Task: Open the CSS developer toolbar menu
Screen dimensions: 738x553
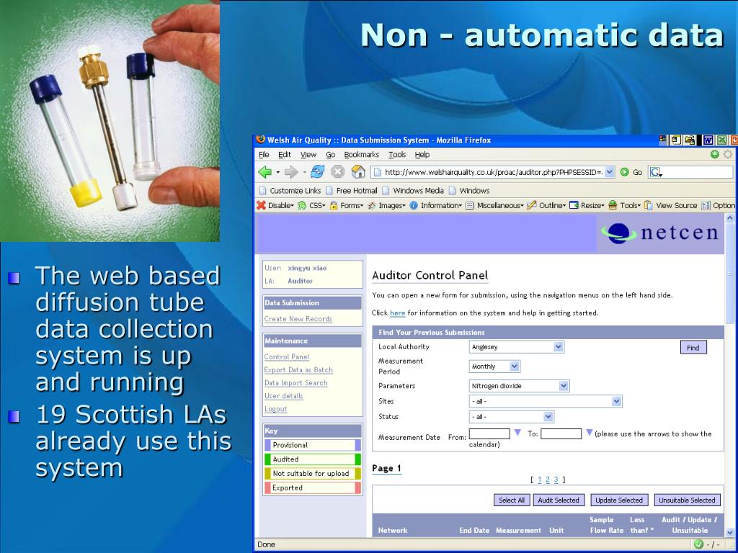Action: click(311, 205)
